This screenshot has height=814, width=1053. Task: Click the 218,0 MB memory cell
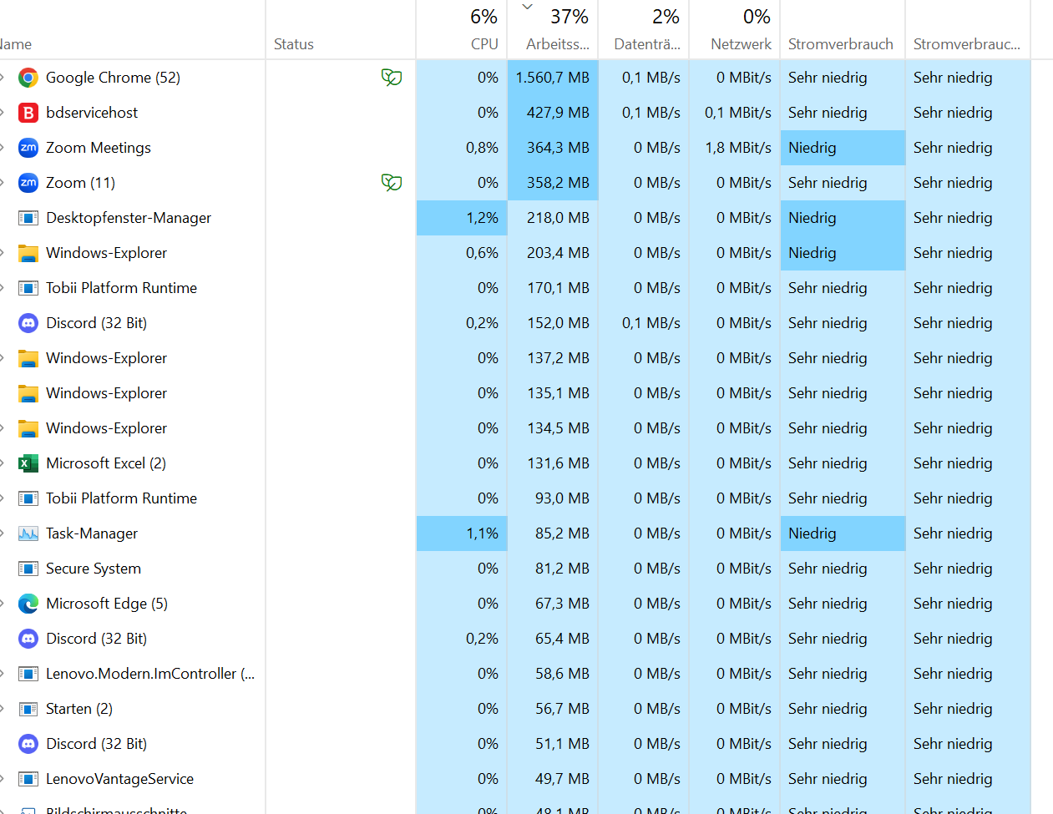[553, 218]
